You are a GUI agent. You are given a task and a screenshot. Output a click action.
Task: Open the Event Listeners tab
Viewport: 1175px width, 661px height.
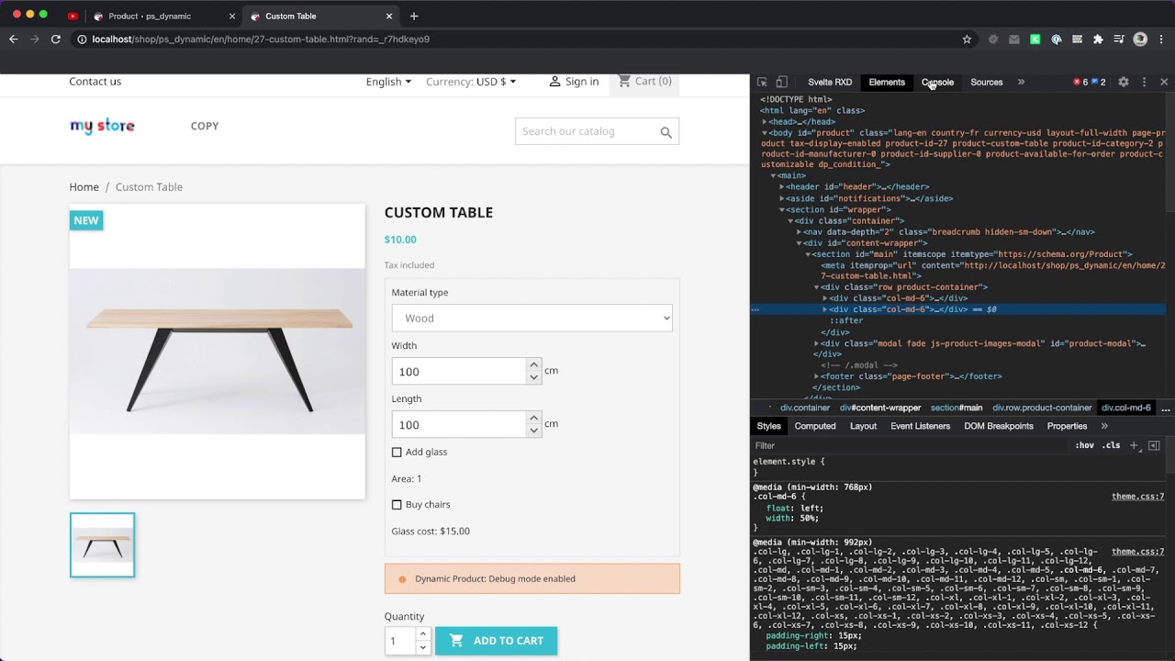pyautogui.click(x=920, y=426)
